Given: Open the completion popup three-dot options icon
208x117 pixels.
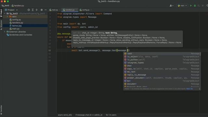Looking at the screenshot, I should [x=199, y=89].
